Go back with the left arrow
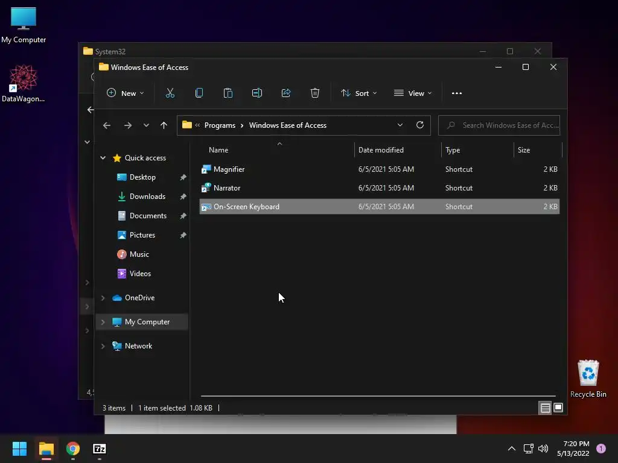The width and height of the screenshot is (618, 463). click(107, 125)
